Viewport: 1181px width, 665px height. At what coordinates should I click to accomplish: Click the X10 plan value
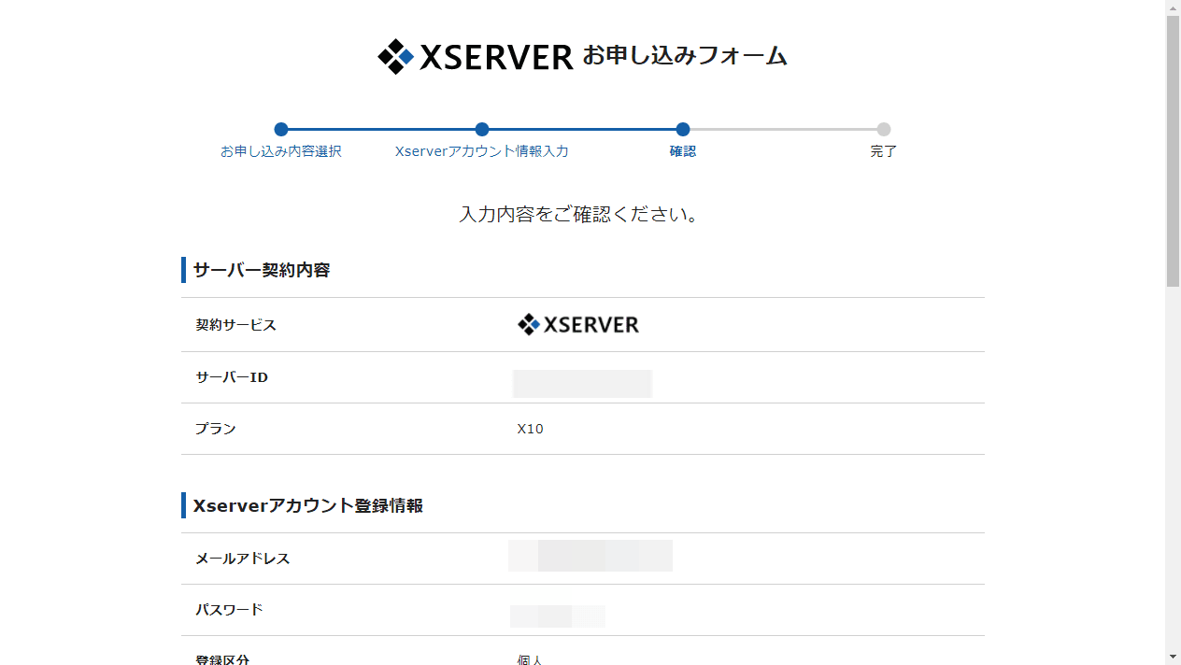pyautogui.click(x=531, y=429)
